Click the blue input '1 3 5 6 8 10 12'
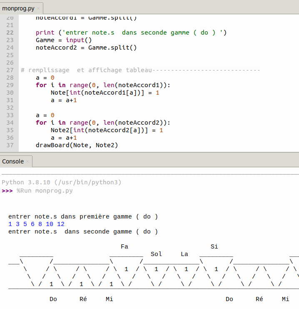The image size is (299, 309). pos(36,224)
